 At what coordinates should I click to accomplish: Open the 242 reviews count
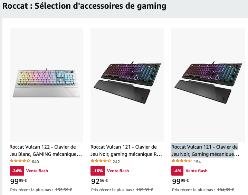(116, 161)
